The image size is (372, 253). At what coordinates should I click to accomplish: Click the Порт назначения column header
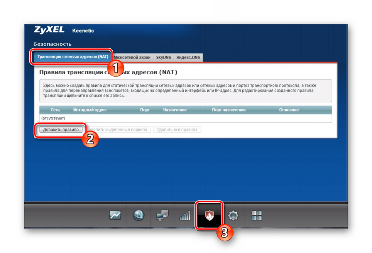(x=229, y=110)
